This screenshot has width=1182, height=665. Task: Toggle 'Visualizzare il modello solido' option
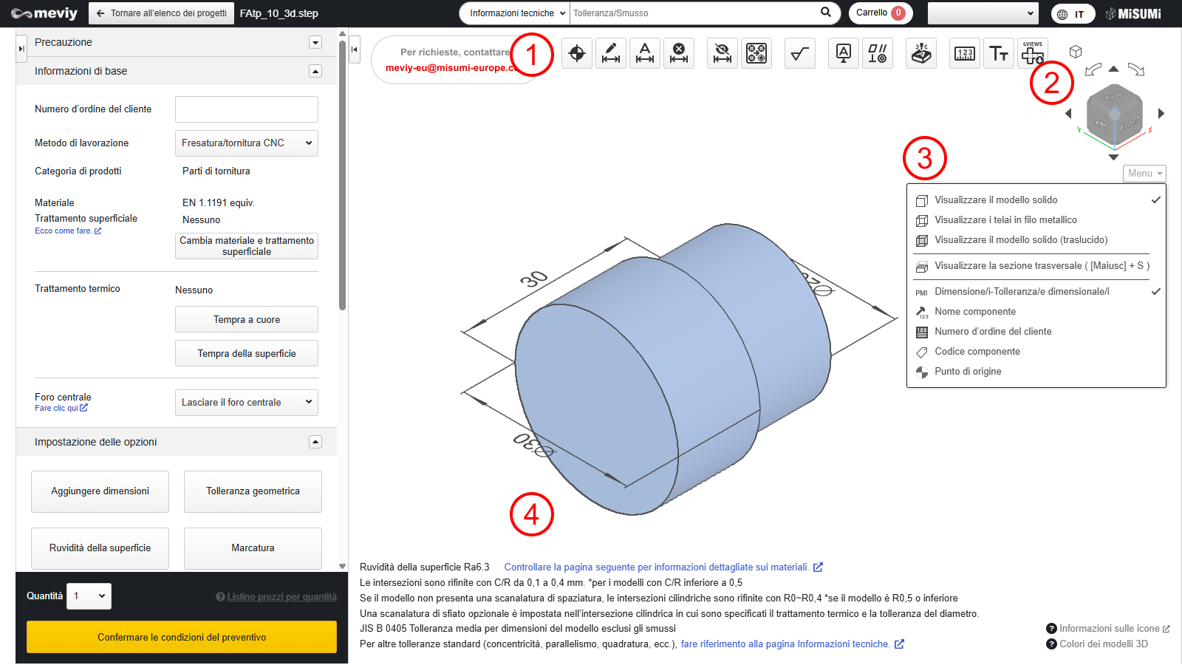996,200
